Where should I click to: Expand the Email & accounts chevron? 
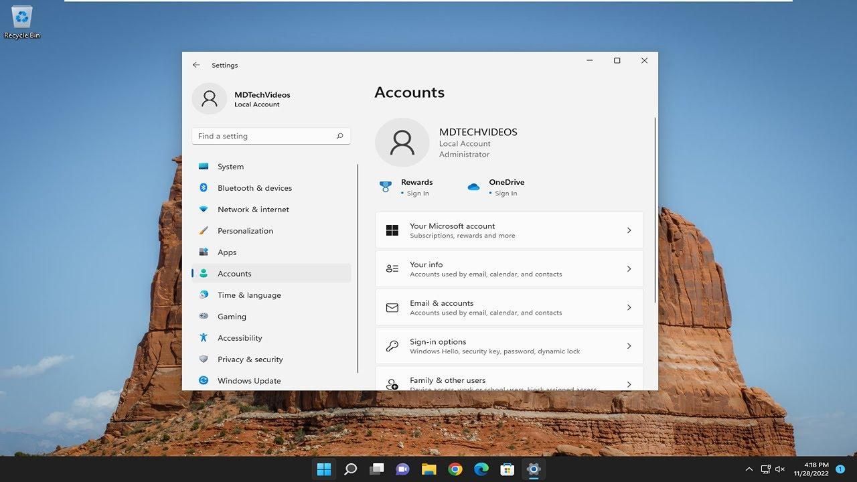tap(629, 307)
